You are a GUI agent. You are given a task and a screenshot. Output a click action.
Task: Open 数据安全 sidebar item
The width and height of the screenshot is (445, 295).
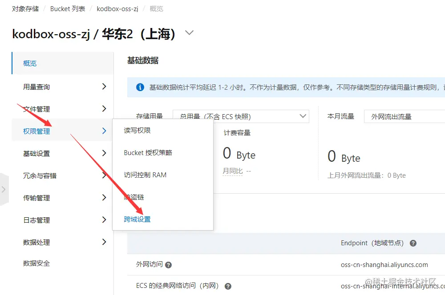point(36,263)
